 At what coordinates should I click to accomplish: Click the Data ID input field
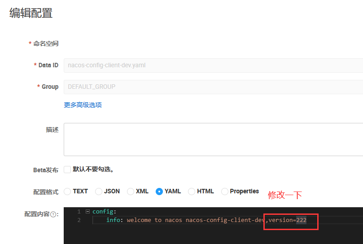pos(213,65)
